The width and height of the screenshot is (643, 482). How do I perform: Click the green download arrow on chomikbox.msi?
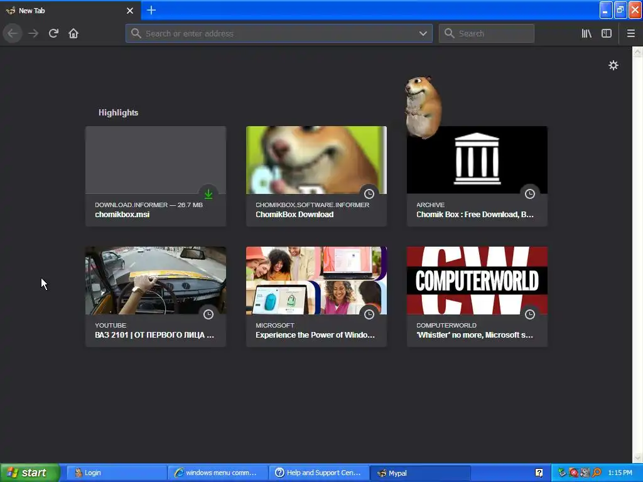coord(208,194)
